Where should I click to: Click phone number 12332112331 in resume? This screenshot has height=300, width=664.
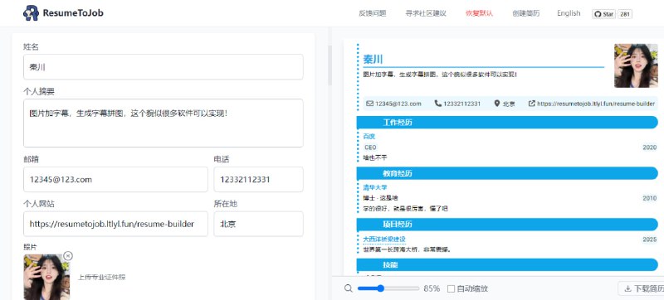[x=462, y=104]
